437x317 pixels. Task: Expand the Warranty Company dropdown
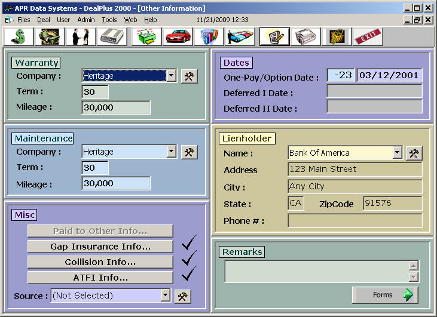point(171,76)
